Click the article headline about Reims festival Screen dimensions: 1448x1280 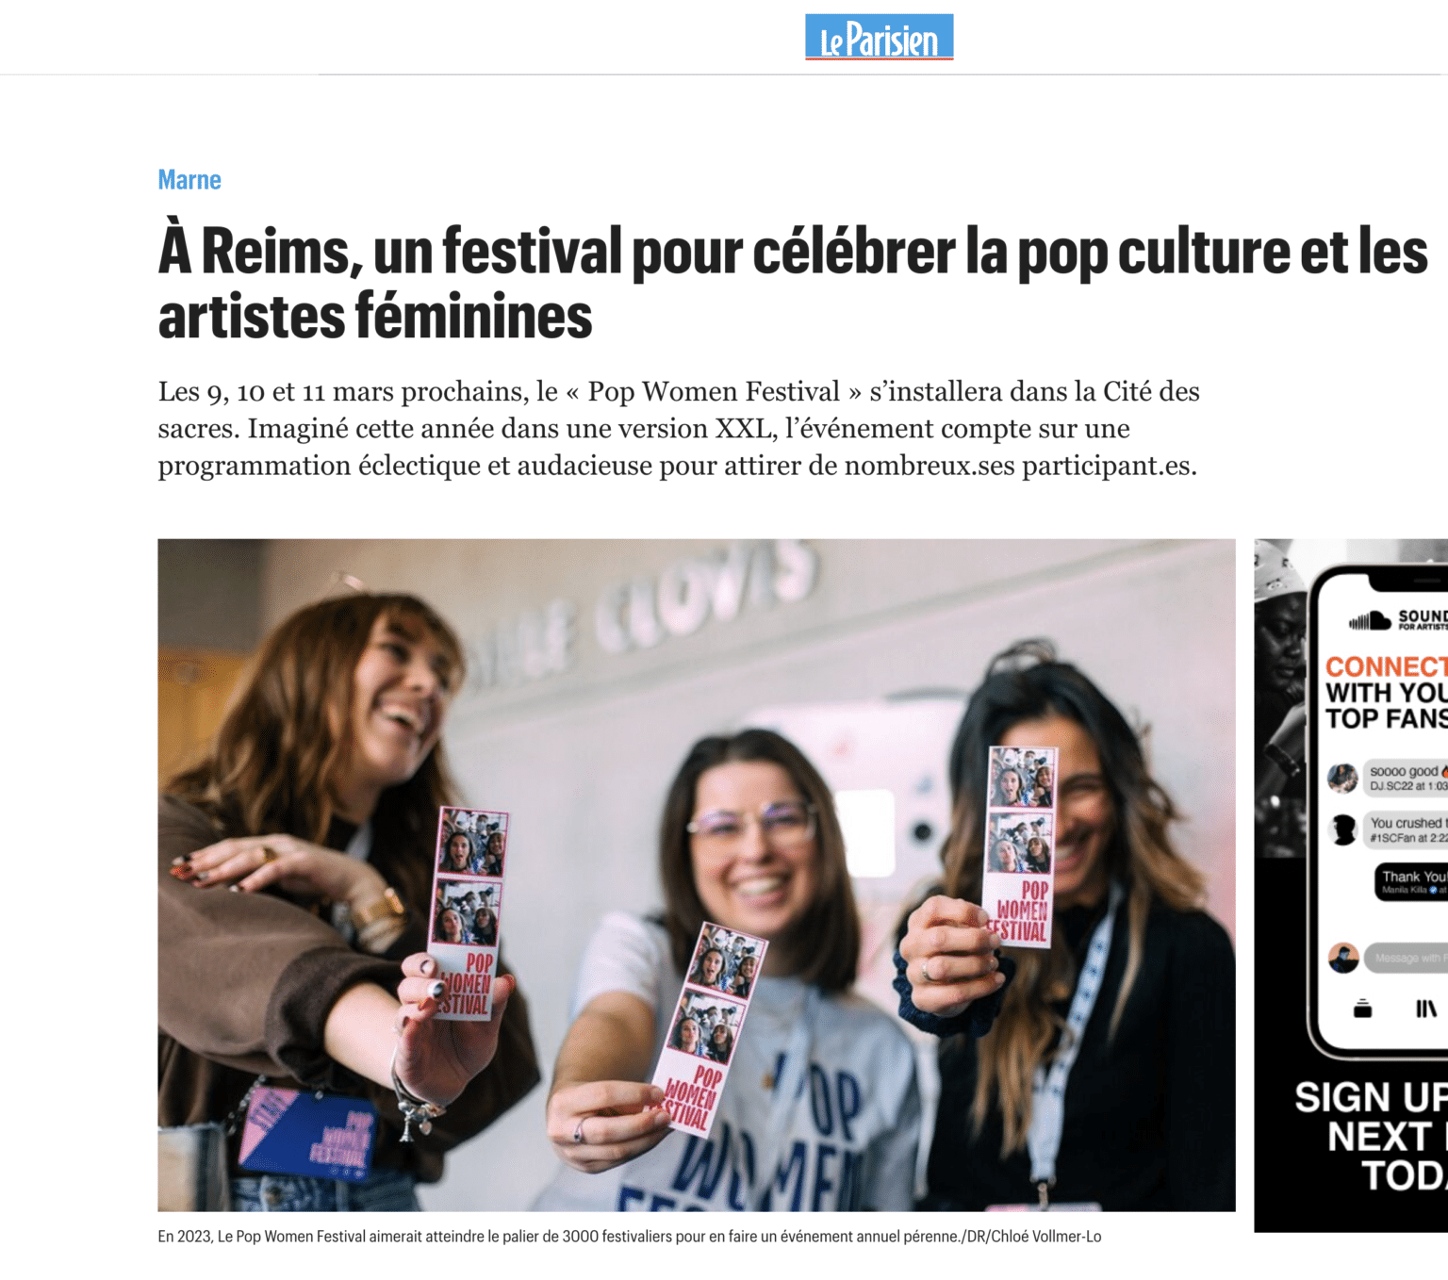[793, 283]
